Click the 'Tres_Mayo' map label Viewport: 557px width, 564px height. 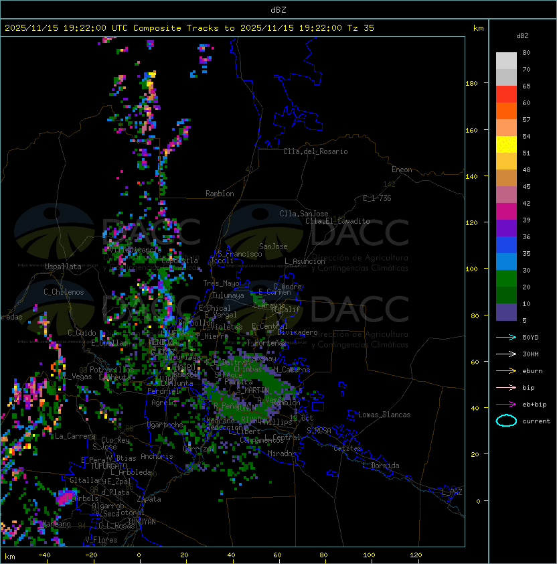click(221, 283)
